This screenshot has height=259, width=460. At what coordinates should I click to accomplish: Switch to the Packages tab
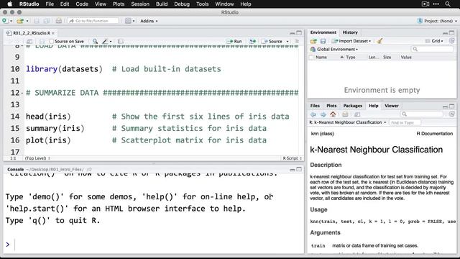(x=353, y=106)
